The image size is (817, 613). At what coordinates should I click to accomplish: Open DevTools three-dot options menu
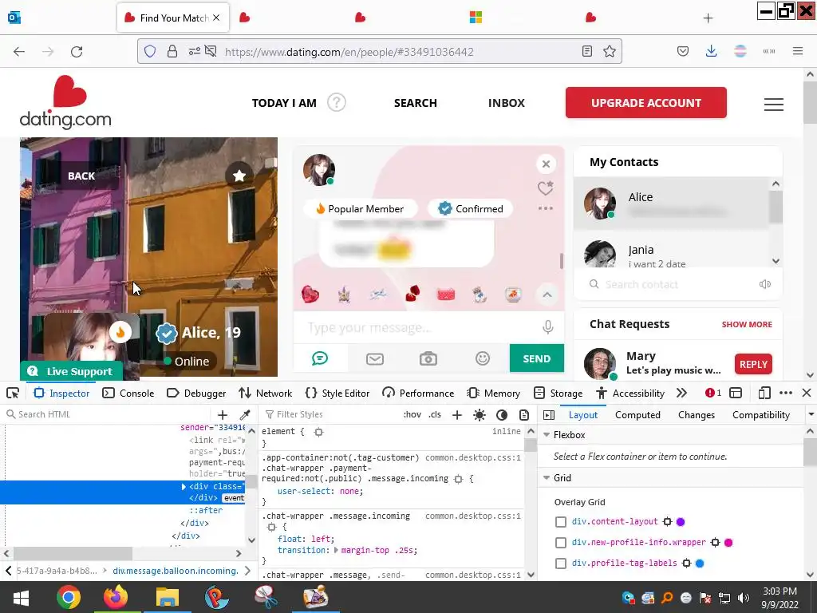coord(786,393)
